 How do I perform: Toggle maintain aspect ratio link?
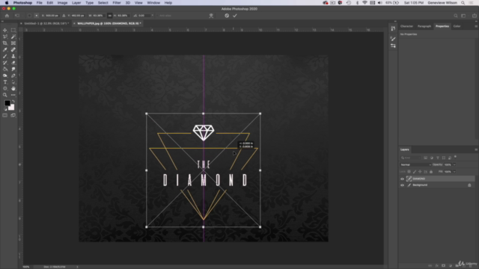(110, 16)
